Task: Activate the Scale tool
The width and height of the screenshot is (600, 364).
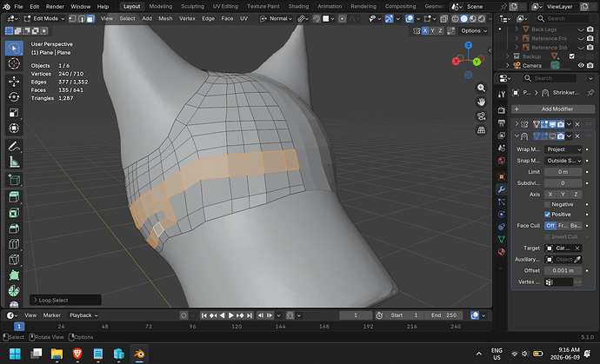Action: pos(14,112)
